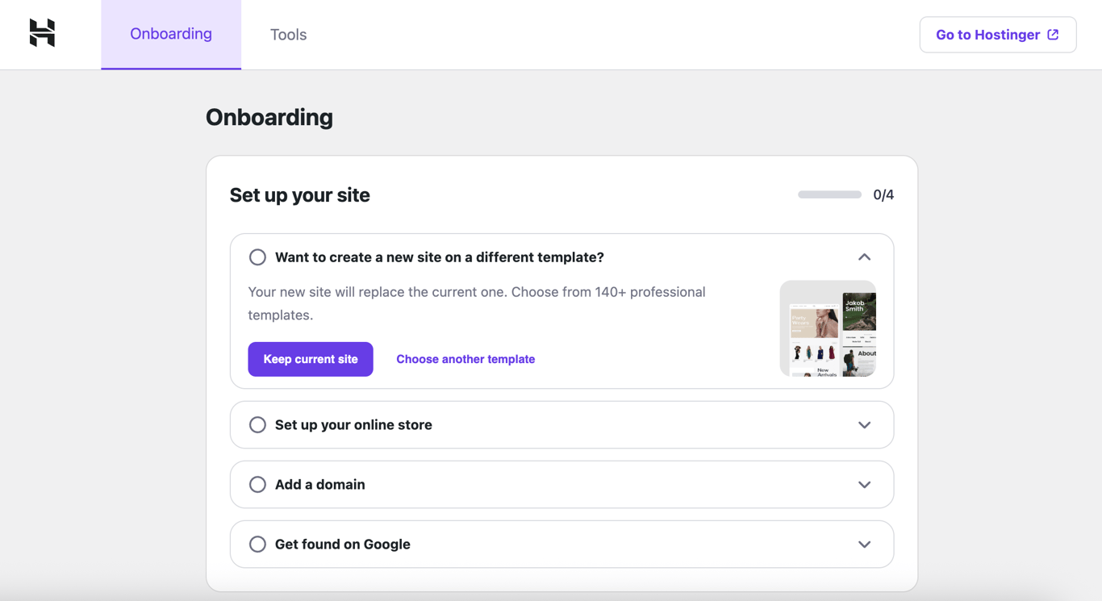This screenshot has height=601, width=1102.
Task: Check the Add a domain circle
Action: click(x=257, y=484)
